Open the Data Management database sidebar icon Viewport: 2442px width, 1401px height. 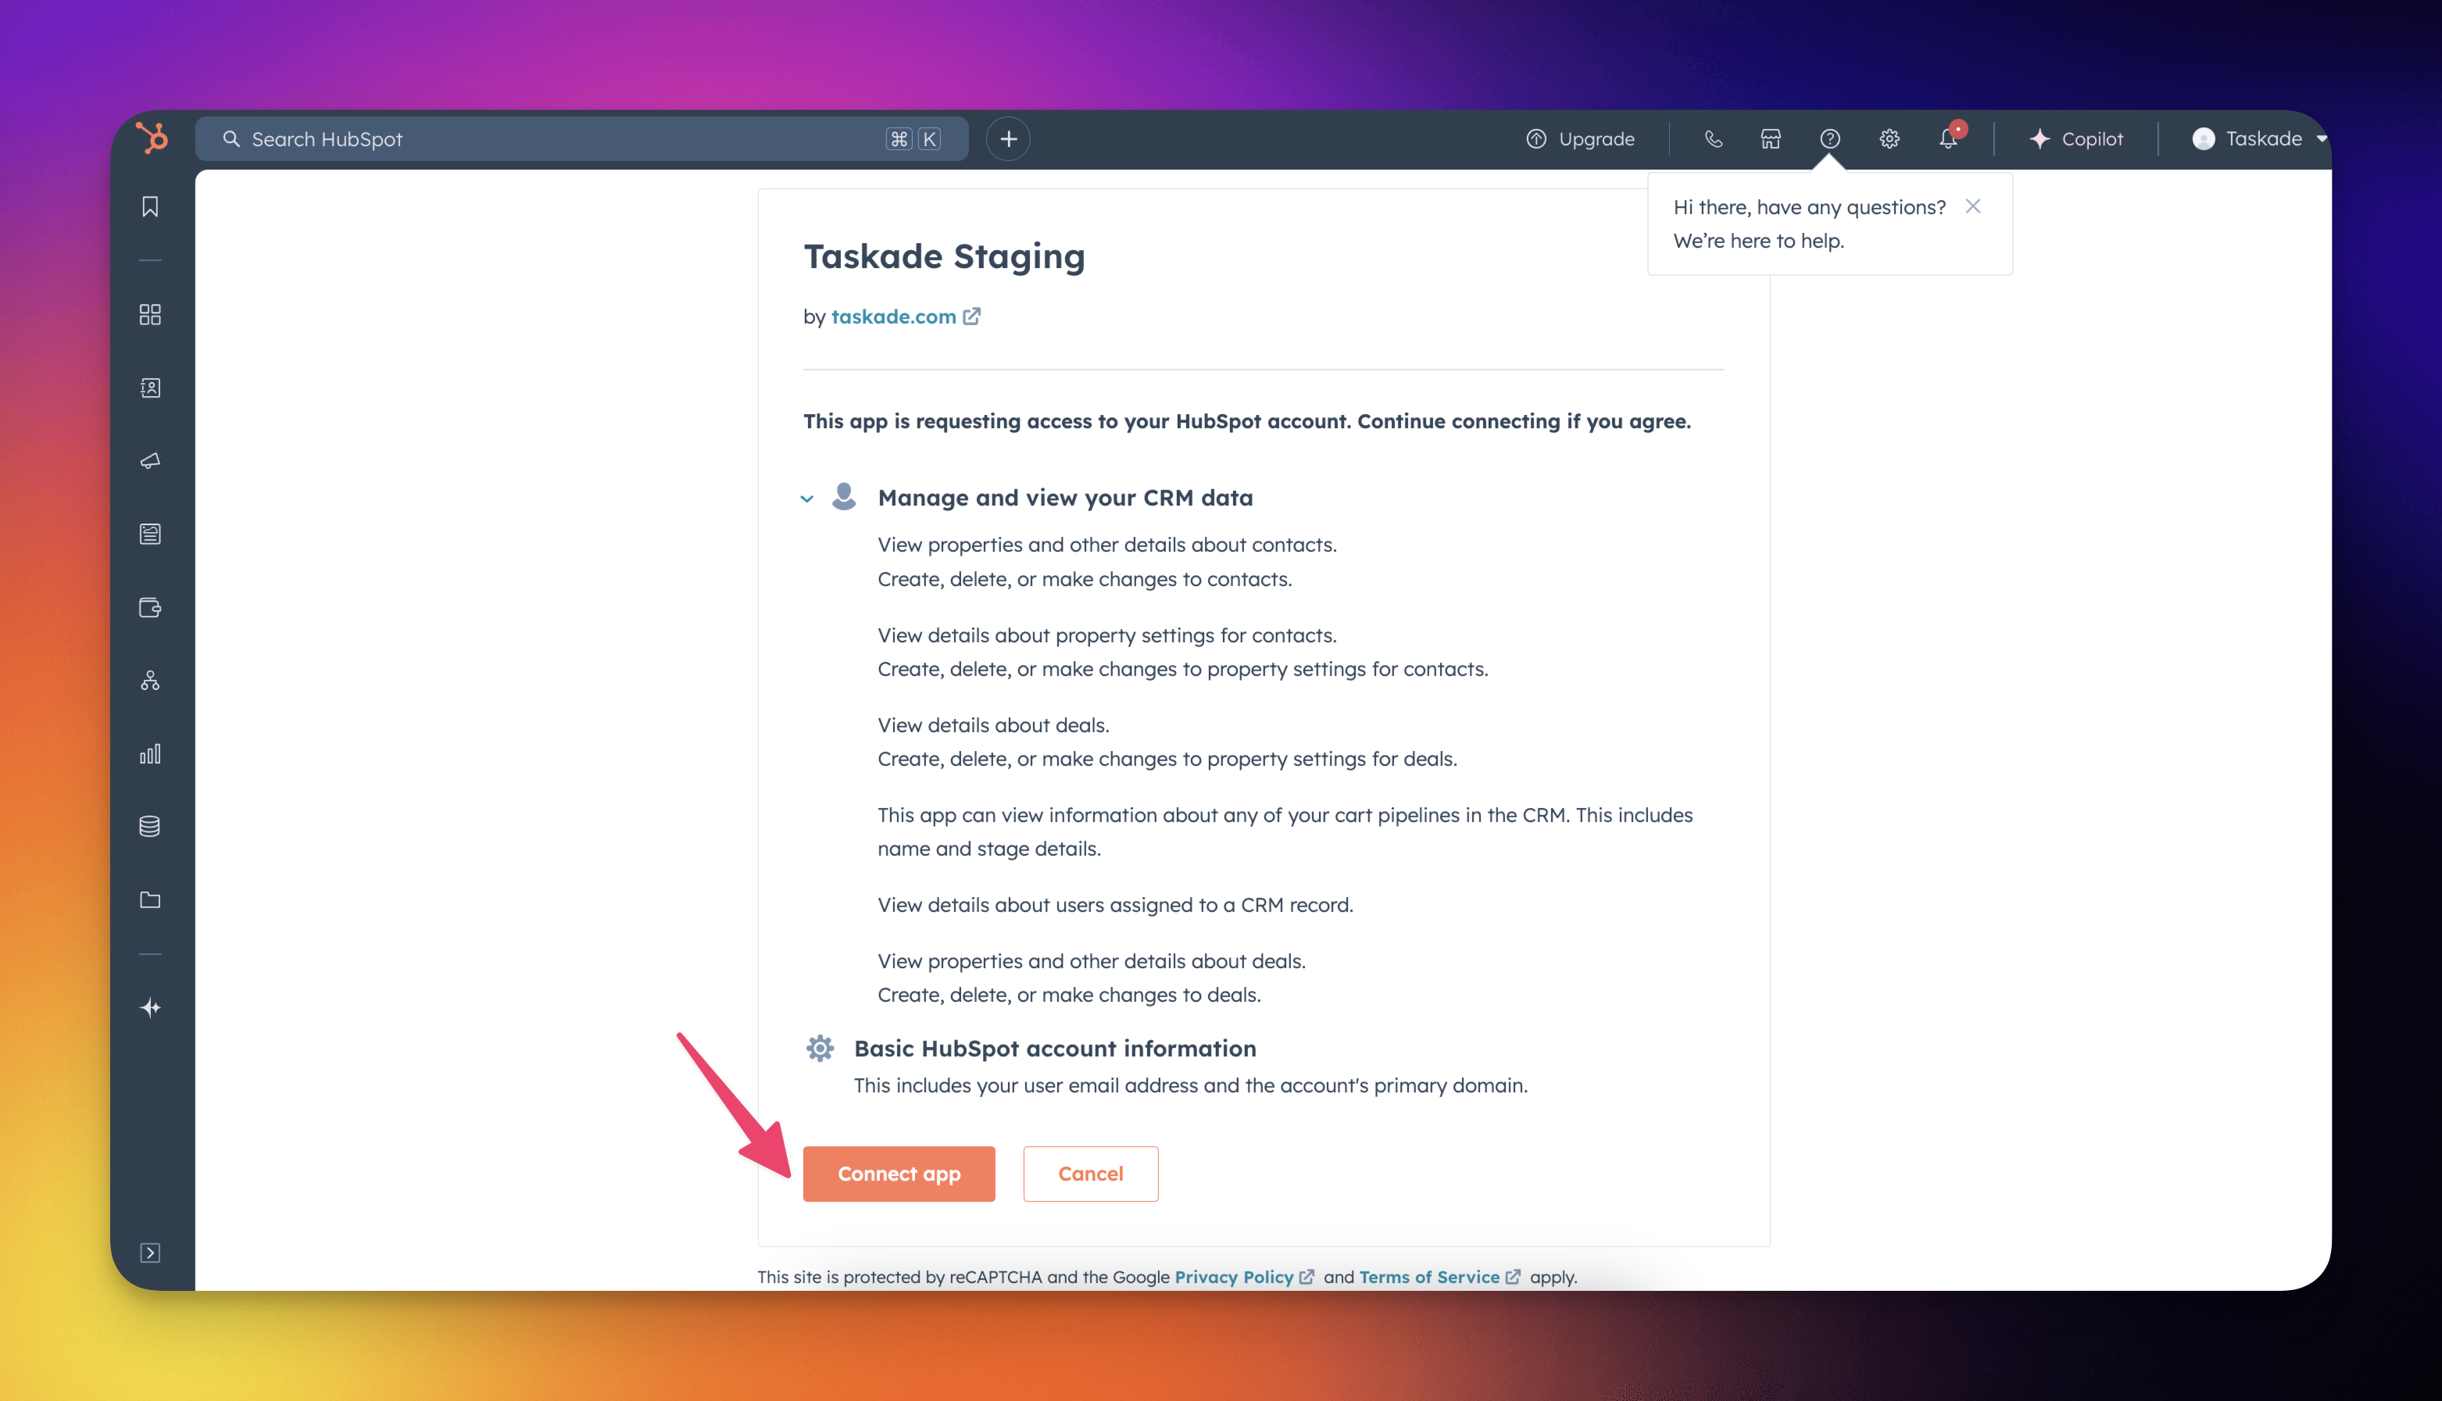150,827
